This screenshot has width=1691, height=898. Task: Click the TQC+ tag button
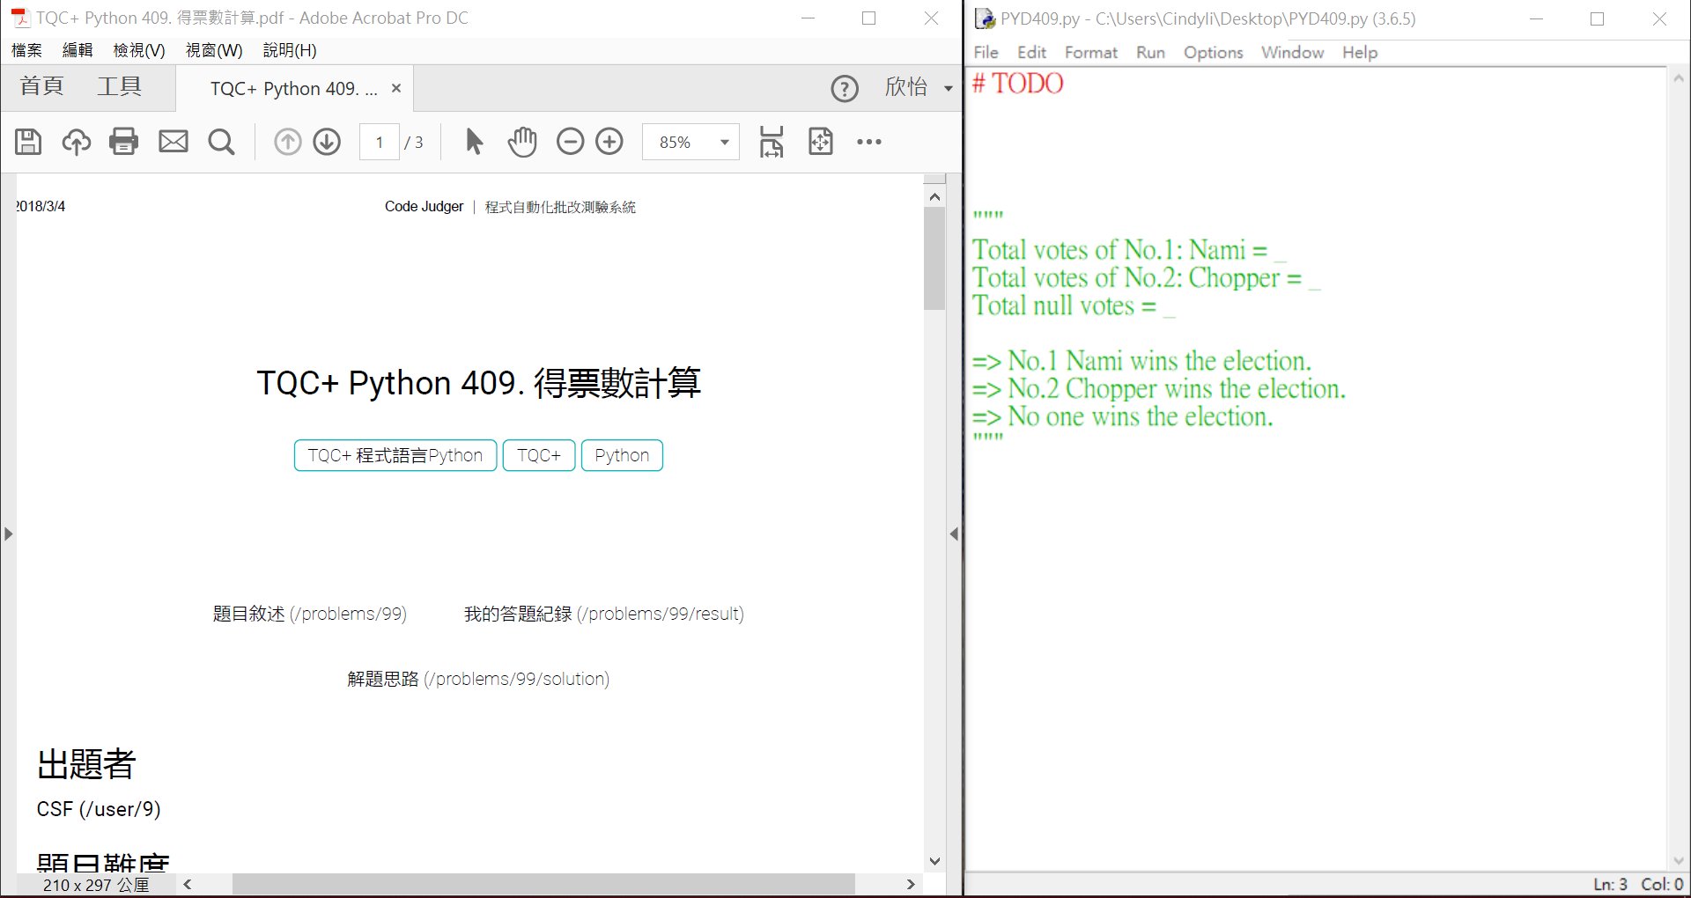(x=539, y=455)
